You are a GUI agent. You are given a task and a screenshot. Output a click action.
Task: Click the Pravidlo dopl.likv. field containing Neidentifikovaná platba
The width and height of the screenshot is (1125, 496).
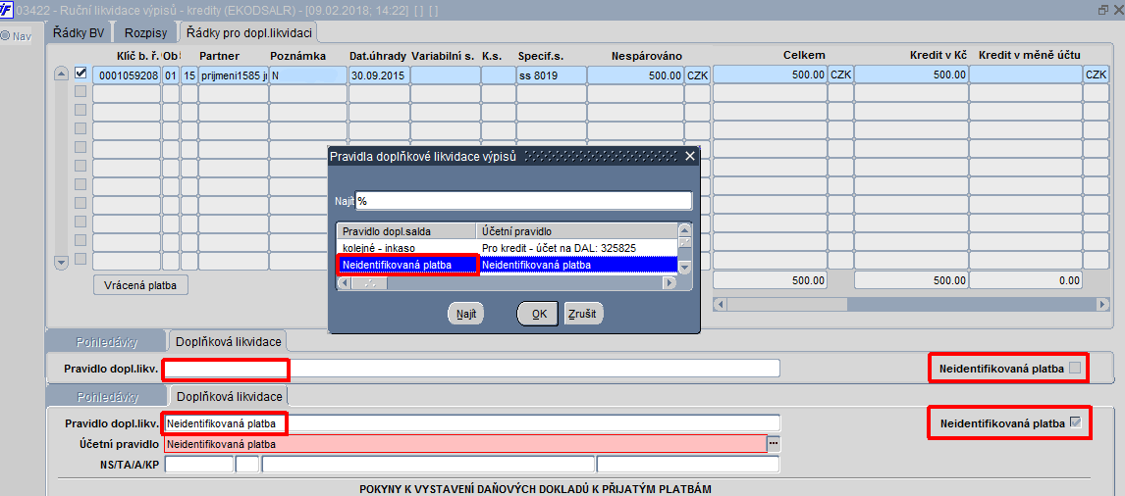(x=471, y=423)
